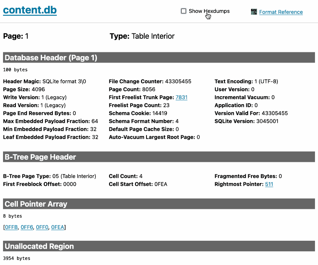318x265 pixels.
Task: Select 'B-Tree Page Type: 05 (Table Interior)'
Action: pyautogui.click(x=50, y=176)
